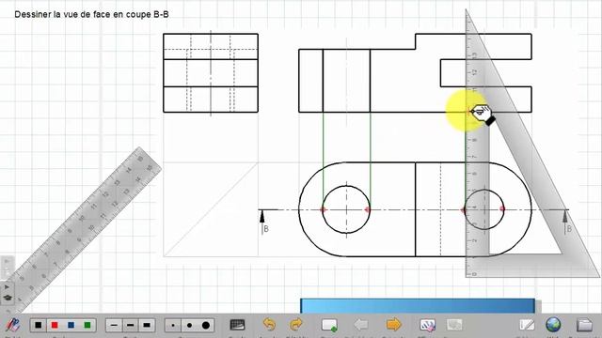
Task: Open the documents folder icon
Action: click(x=584, y=325)
